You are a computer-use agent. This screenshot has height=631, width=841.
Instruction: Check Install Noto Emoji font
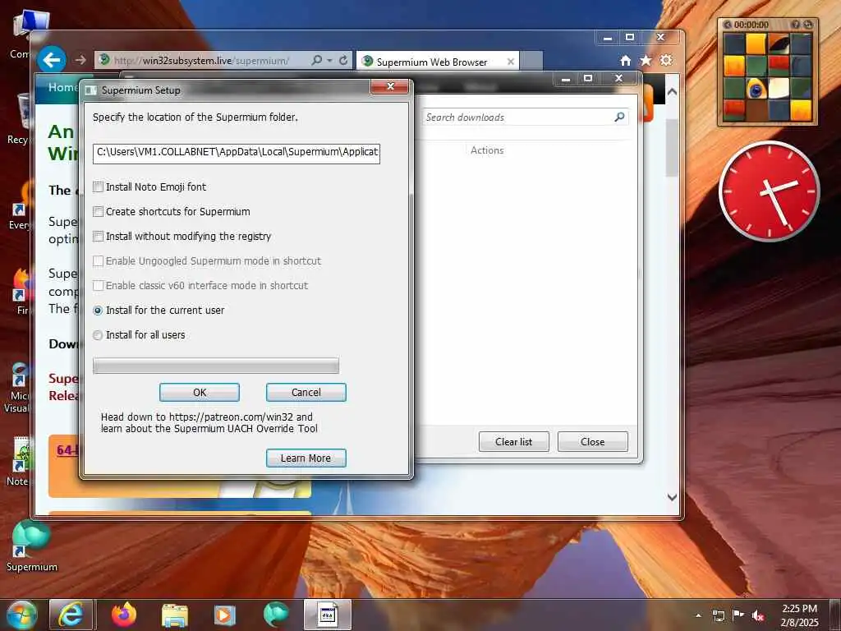[x=98, y=187]
